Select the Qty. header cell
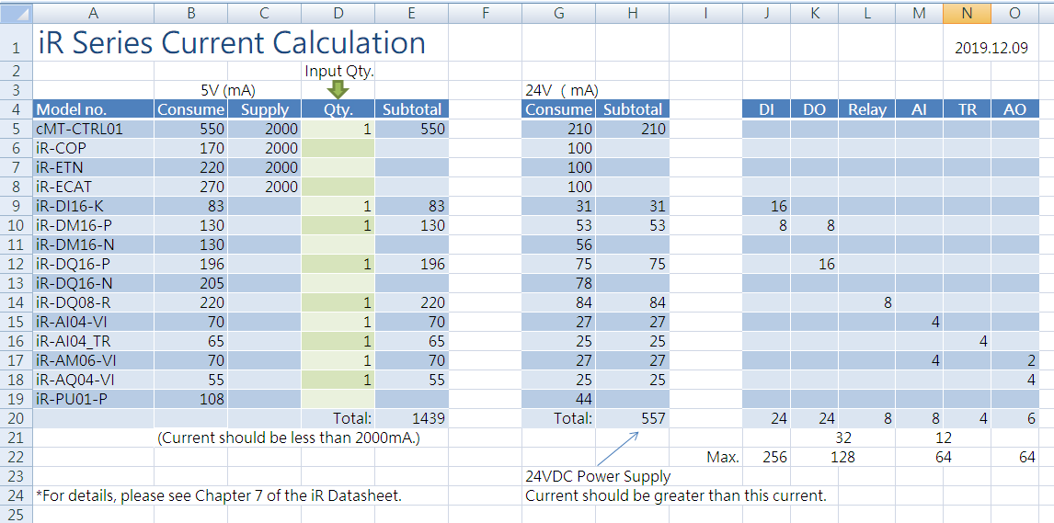This screenshot has width=1054, height=523. (338, 109)
